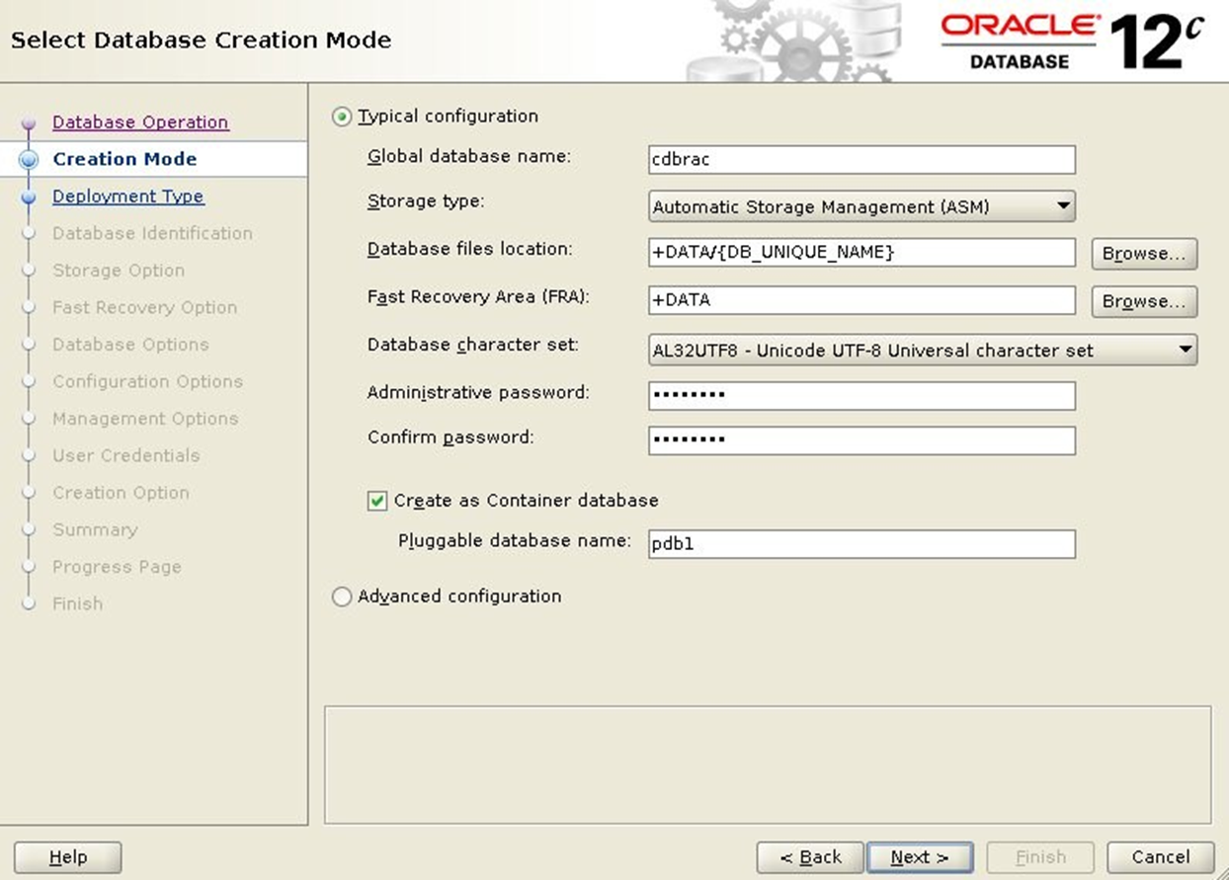Click the Deployment Type step bullet icon
This screenshot has height=880, width=1229.
click(x=29, y=197)
